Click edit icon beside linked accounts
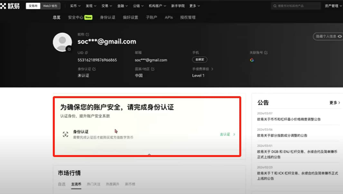The width and height of the screenshot is (343, 194). coord(266,53)
